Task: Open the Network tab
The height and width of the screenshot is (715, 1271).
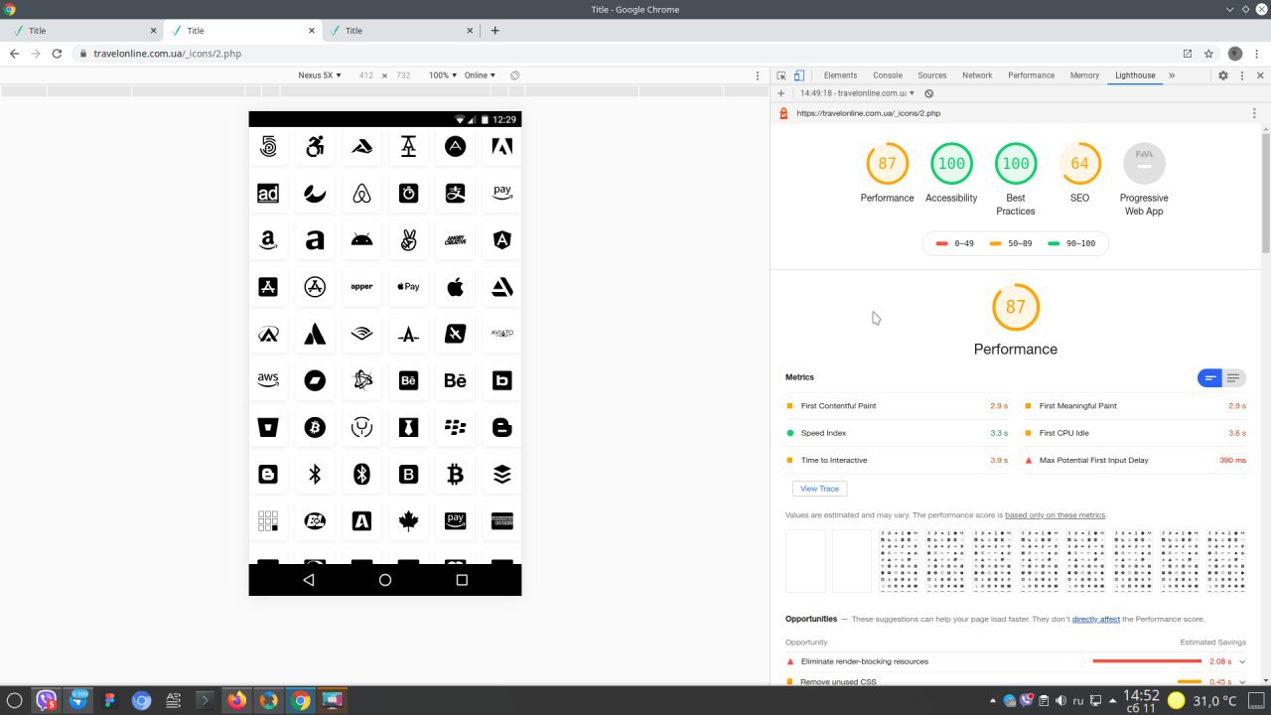Action: coord(977,75)
